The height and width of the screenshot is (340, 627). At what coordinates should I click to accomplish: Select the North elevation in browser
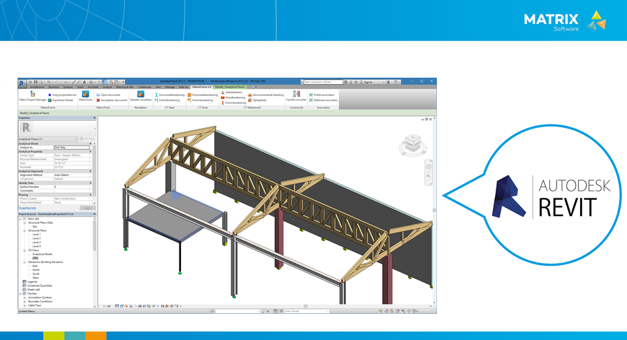tap(36, 270)
